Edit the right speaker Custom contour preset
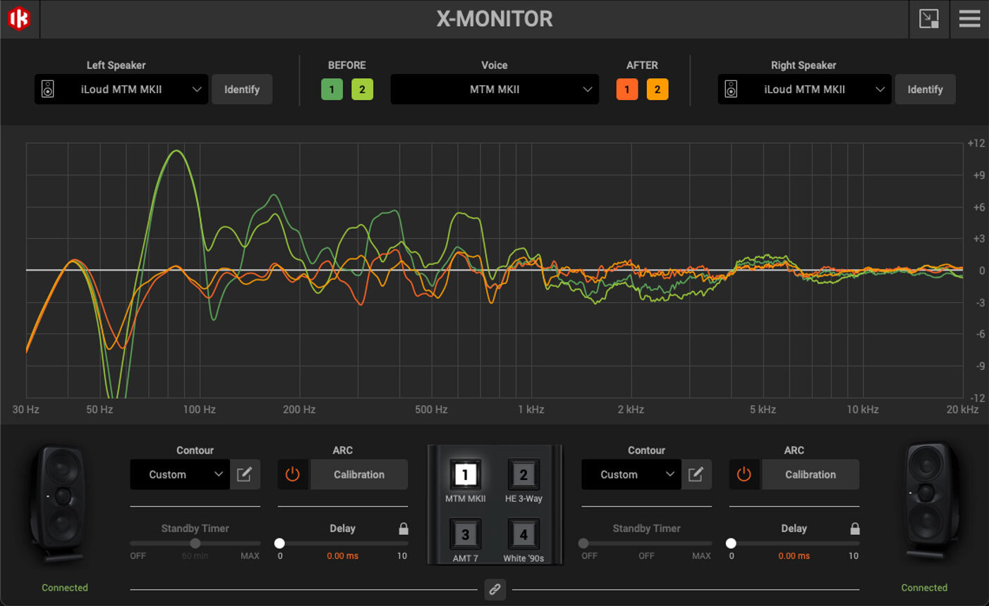 (696, 474)
